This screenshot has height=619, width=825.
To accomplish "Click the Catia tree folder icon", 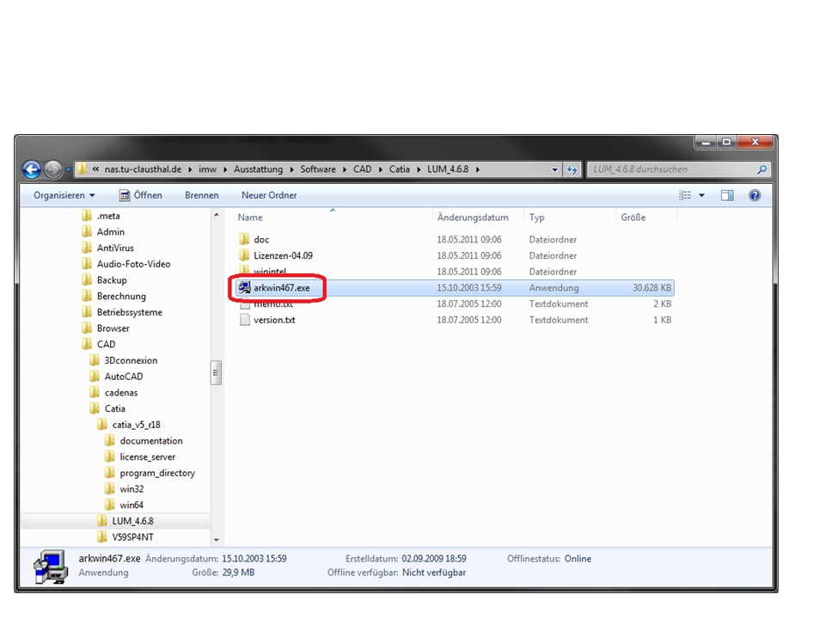I will point(95,408).
